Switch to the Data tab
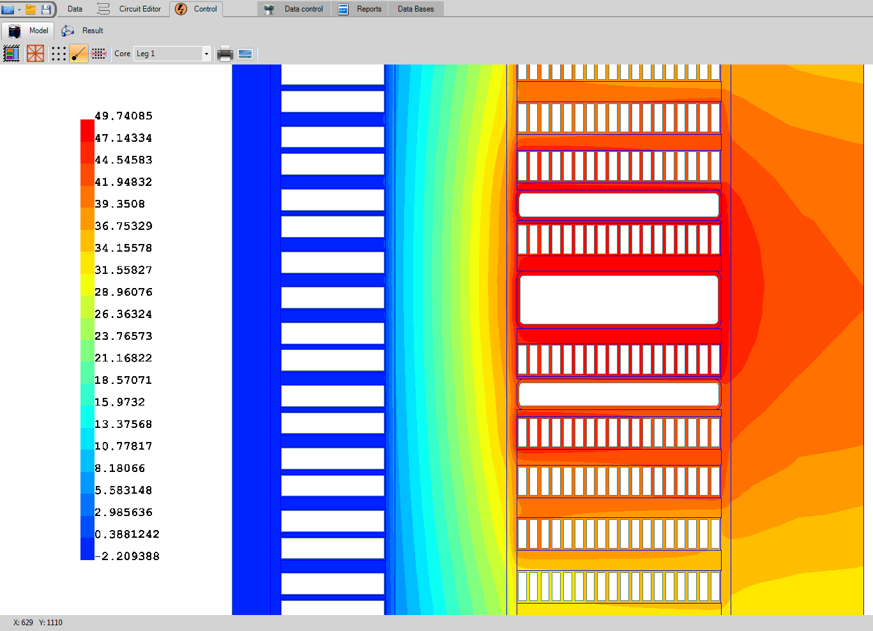 point(75,9)
